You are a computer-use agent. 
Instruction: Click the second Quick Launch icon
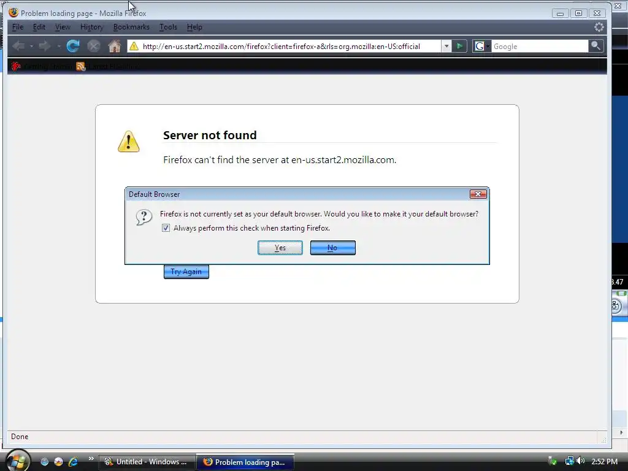pyautogui.click(x=58, y=462)
